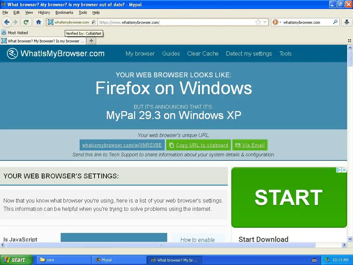Click the 10:13 AM clock
Image resolution: width=353 pixels, height=265 pixels.
(340, 260)
